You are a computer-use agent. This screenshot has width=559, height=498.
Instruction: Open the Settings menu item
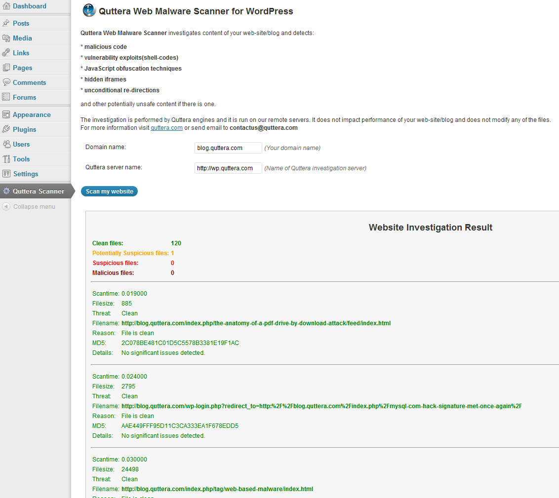26,174
